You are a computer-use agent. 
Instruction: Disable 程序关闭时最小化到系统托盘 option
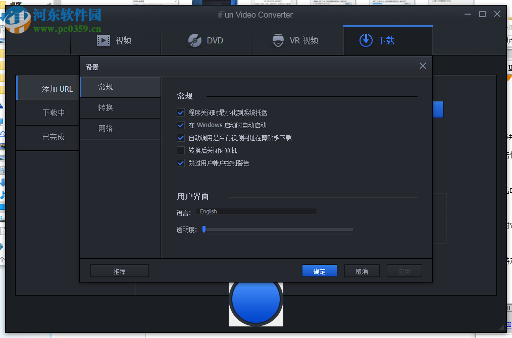coord(181,112)
